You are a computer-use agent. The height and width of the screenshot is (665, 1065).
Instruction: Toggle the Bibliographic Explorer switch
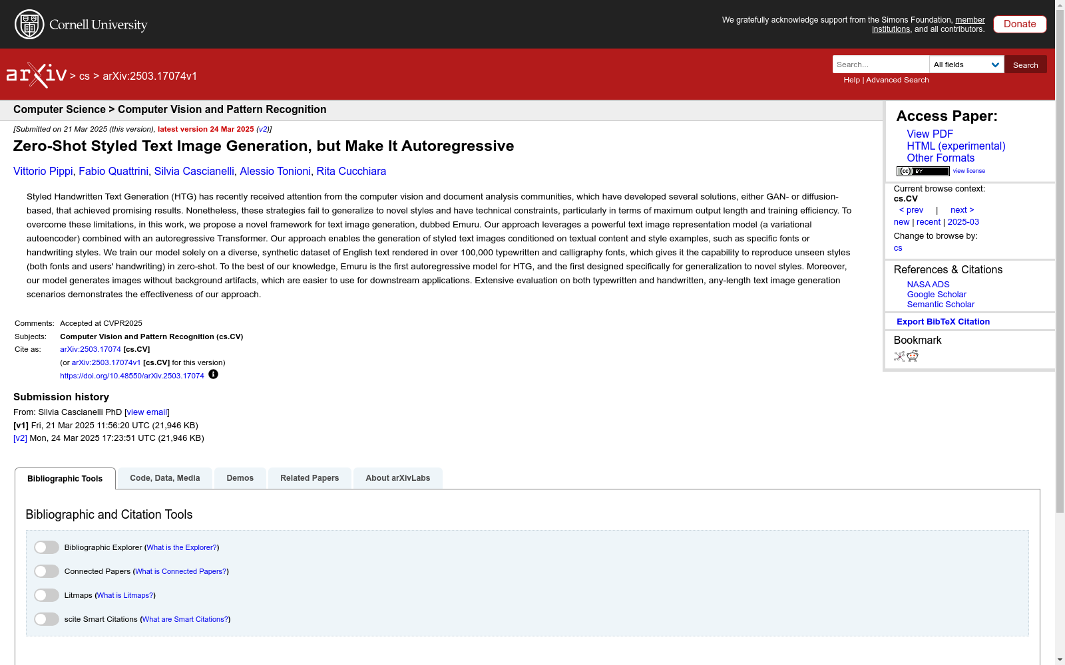47,547
